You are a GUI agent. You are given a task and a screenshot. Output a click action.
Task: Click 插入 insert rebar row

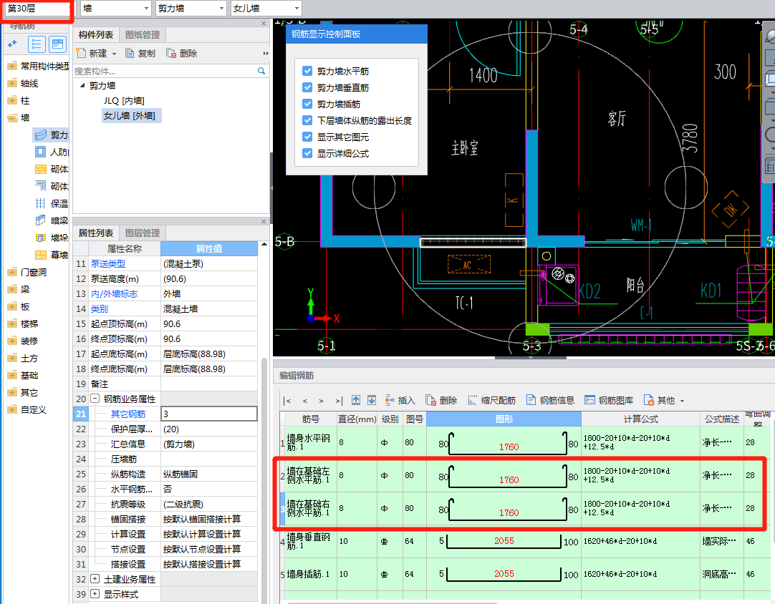400,401
